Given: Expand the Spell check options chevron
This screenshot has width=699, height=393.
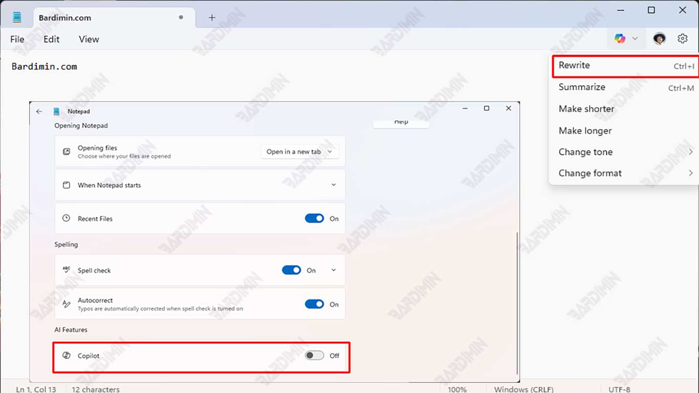Looking at the screenshot, I should tap(334, 270).
